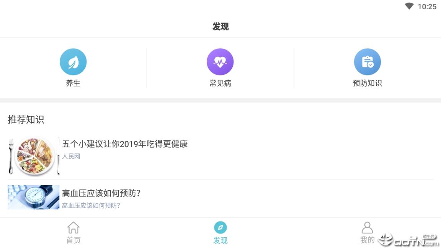Stay on the 发现 tab
This screenshot has width=441, height=248.
(220, 232)
